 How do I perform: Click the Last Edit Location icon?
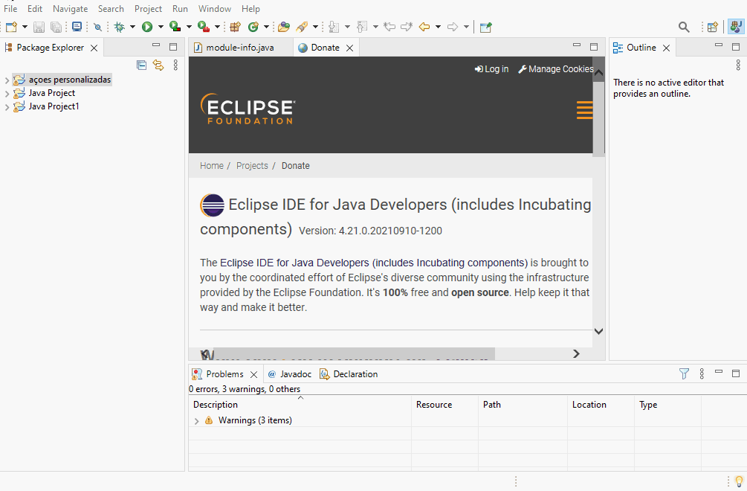(x=389, y=28)
